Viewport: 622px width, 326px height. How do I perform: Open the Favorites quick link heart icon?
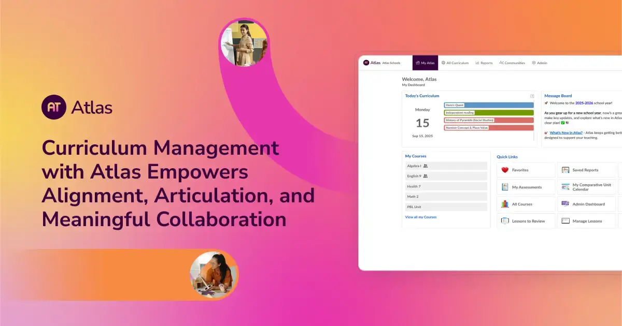pyautogui.click(x=504, y=170)
